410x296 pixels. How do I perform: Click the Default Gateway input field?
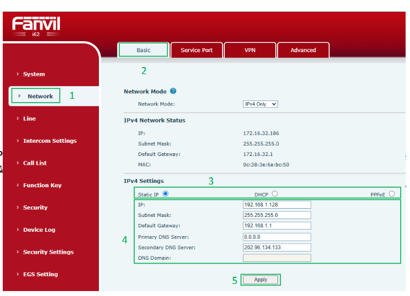[277, 226]
